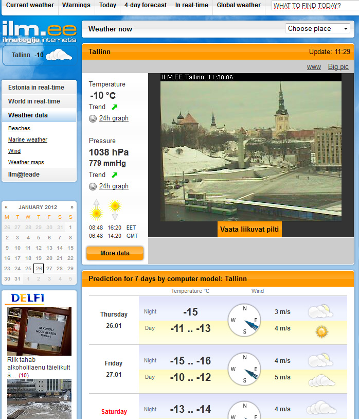
Task: Open the Big pic link
Action: point(338,67)
